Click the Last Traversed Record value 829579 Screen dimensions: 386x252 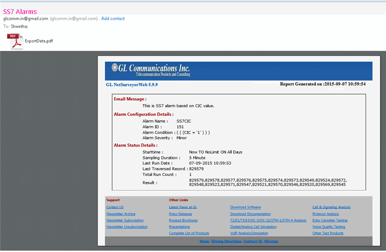(x=196, y=169)
